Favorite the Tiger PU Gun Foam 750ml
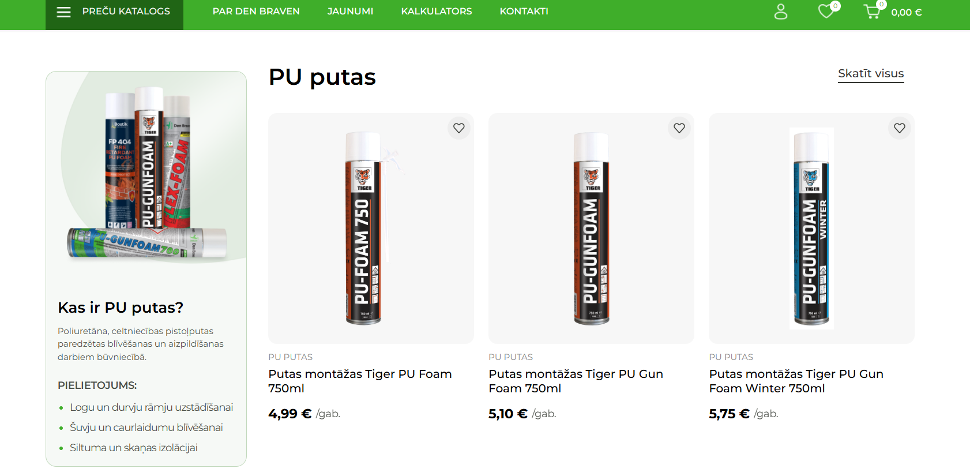 point(679,128)
